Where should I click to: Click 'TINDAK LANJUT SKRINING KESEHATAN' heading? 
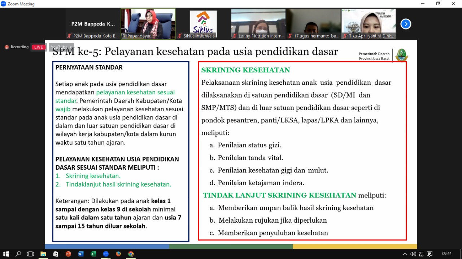pyautogui.click(x=280, y=196)
